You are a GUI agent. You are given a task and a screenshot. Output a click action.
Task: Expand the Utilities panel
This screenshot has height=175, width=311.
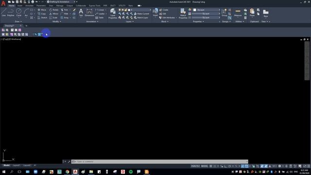(240, 21)
